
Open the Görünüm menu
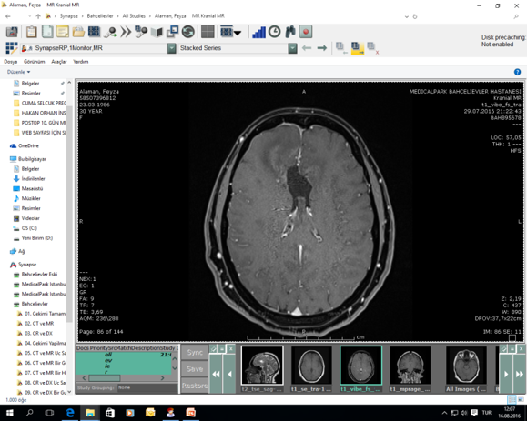(x=35, y=62)
